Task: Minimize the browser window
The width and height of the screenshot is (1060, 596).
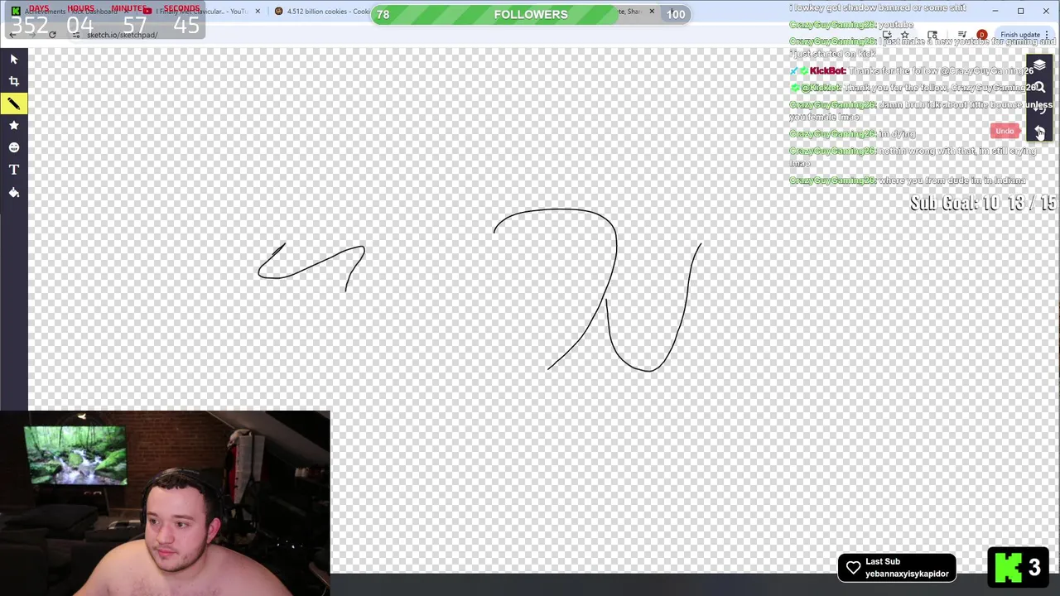Action: (x=995, y=11)
